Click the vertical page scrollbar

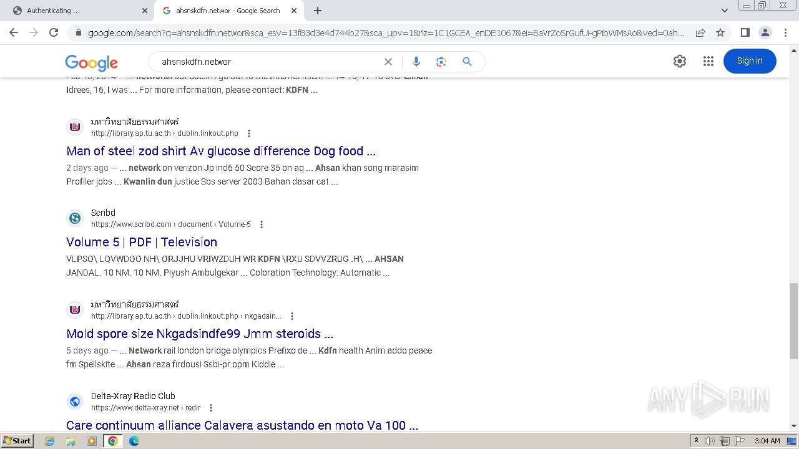[x=793, y=321]
